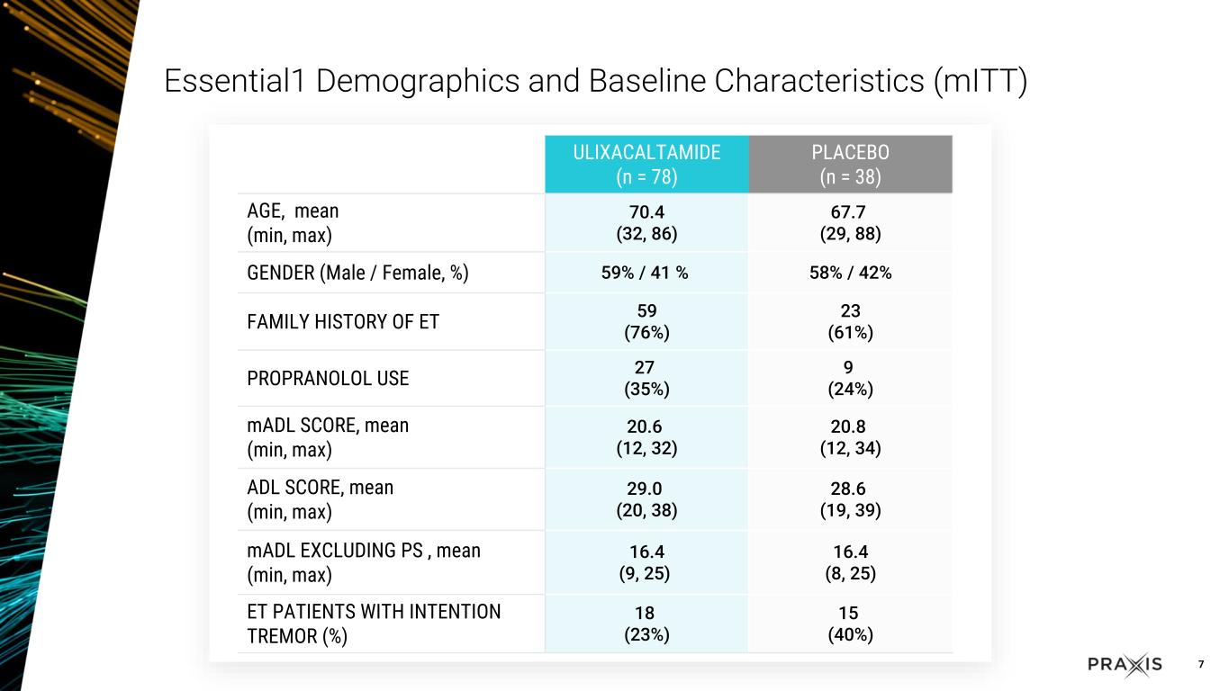Select the AGE, mean row label
Viewport: 1229px width, 691px height.
point(294,223)
